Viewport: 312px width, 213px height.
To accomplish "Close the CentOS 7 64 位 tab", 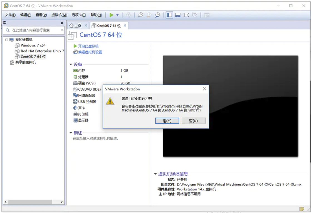I will click(125, 25).
